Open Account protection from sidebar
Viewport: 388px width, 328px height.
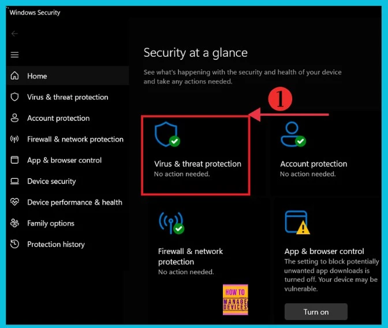pyautogui.click(x=68, y=118)
